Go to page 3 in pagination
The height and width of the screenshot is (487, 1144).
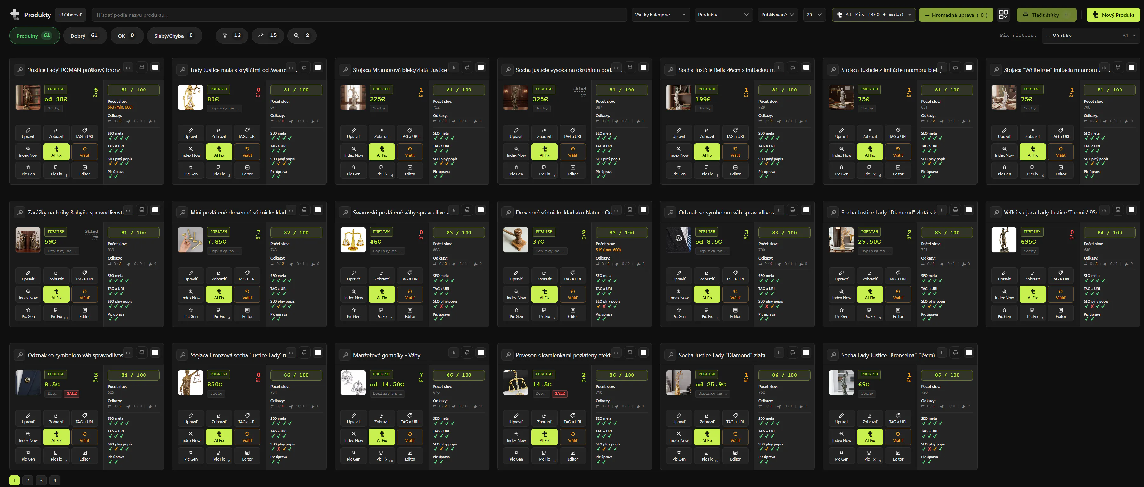point(41,480)
